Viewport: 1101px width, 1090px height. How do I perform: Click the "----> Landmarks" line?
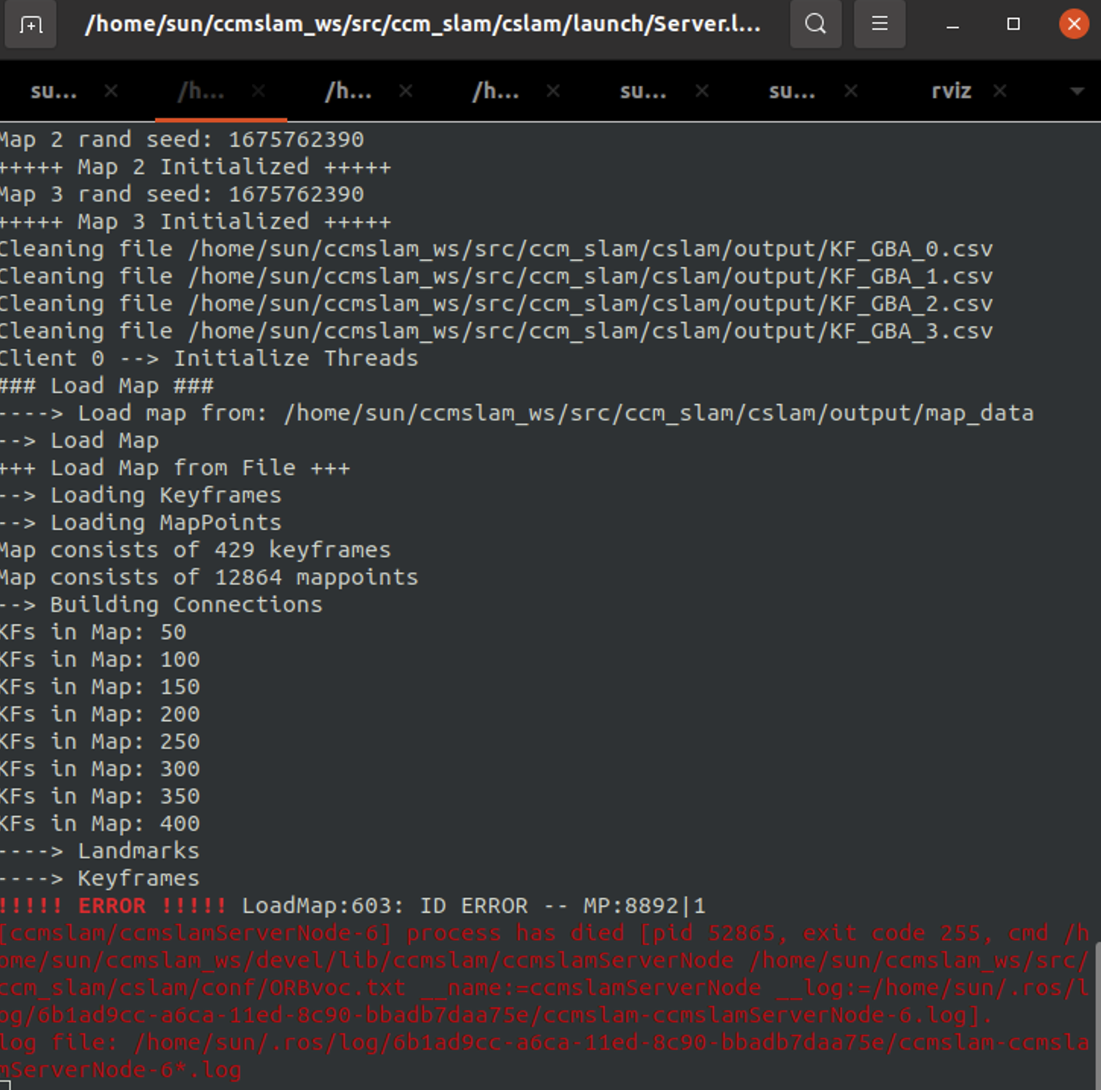pyautogui.click(x=100, y=850)
